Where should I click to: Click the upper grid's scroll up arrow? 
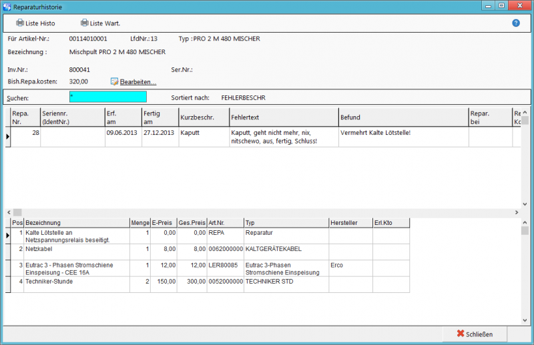[x=525, y=112]
